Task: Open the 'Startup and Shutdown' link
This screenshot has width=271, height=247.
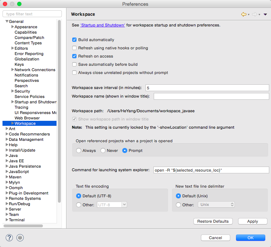Action: pos(103,25)
